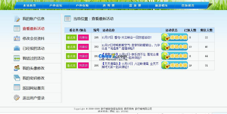
Task: Click 活动未满 status badge for activity 295
Action: click(x=174, y=37)
